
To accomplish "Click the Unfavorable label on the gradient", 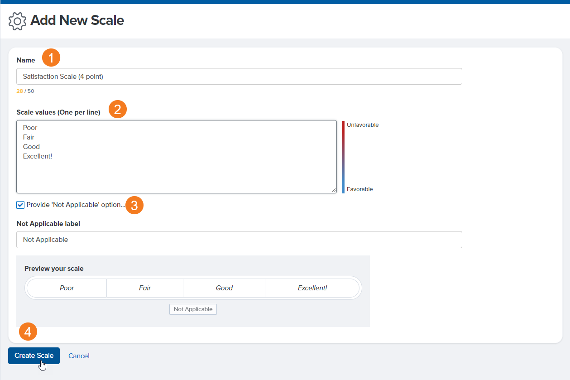I will pyautogui.click(x=362, y=125).
